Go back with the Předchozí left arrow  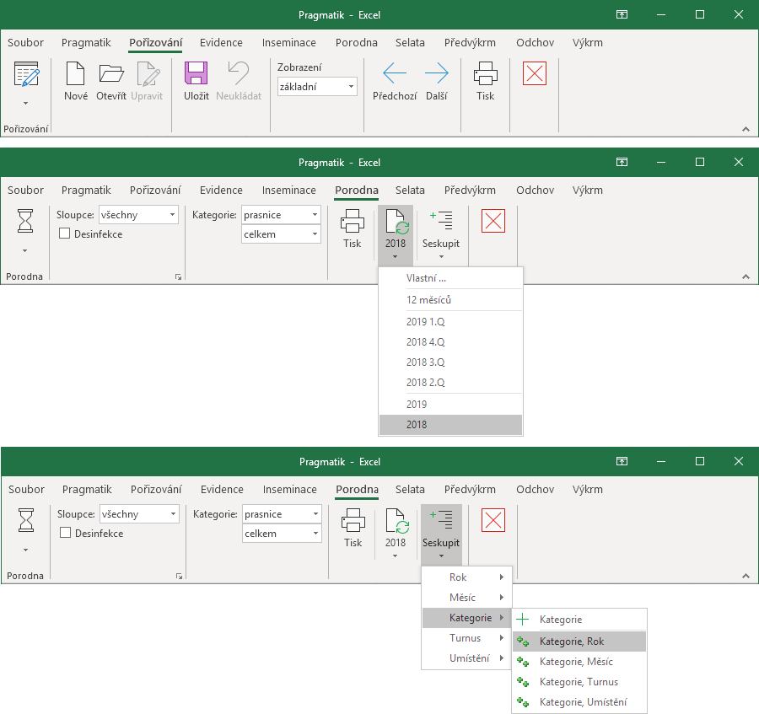395,73
